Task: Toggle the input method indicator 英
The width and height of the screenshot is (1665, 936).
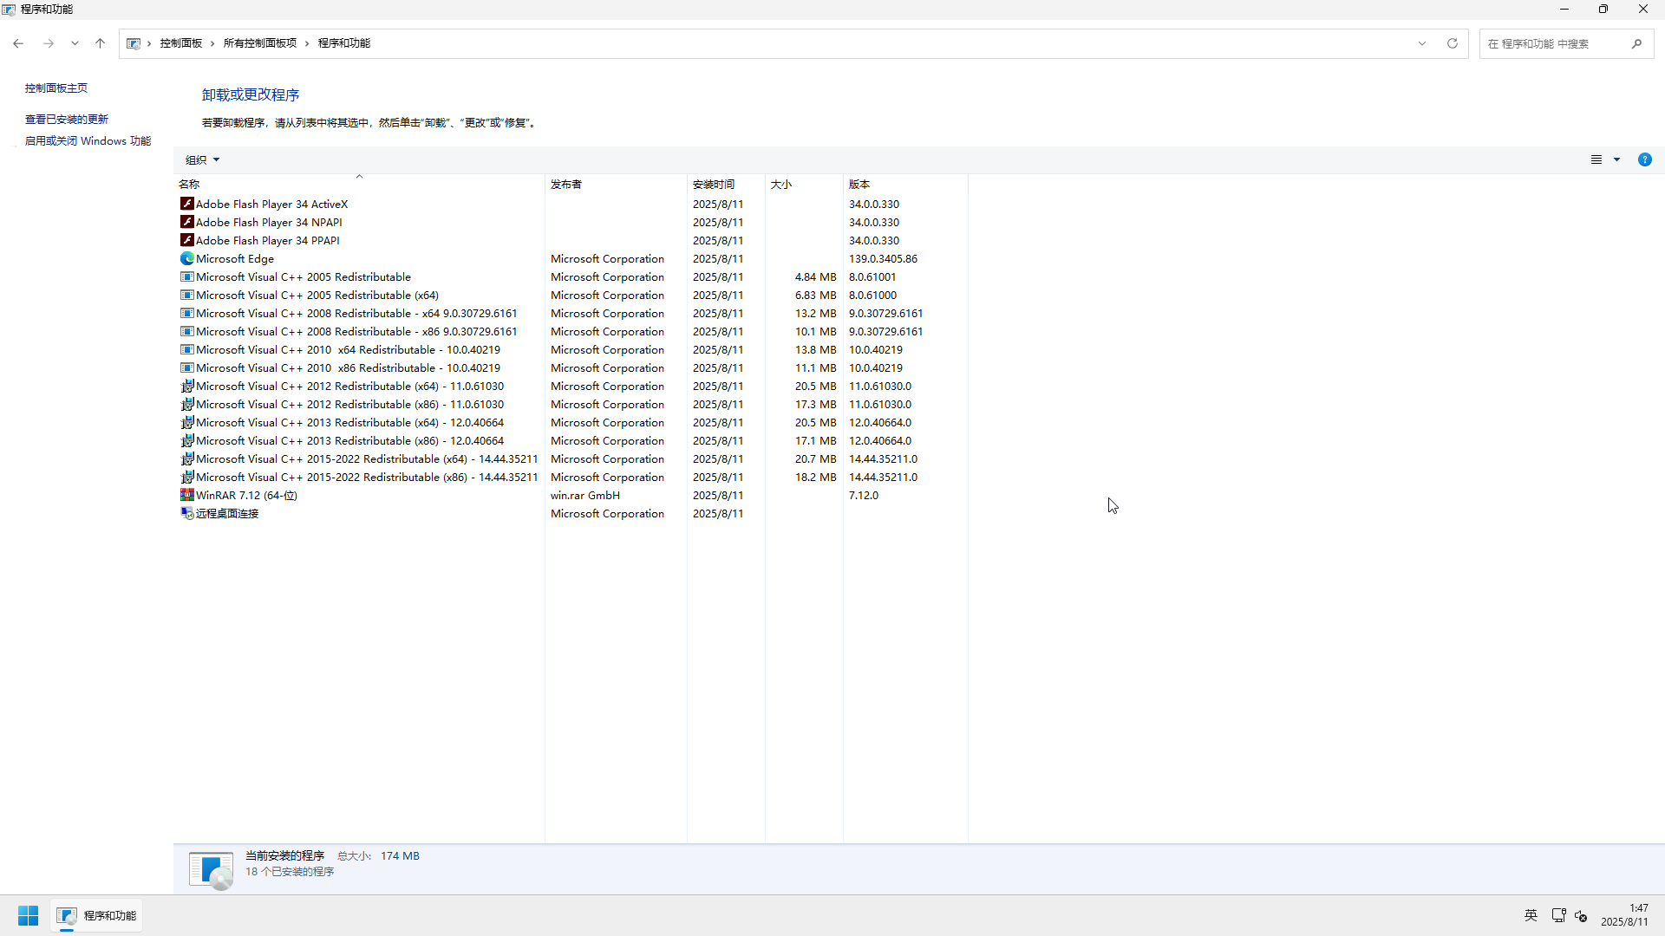Action: [1531, 915]
